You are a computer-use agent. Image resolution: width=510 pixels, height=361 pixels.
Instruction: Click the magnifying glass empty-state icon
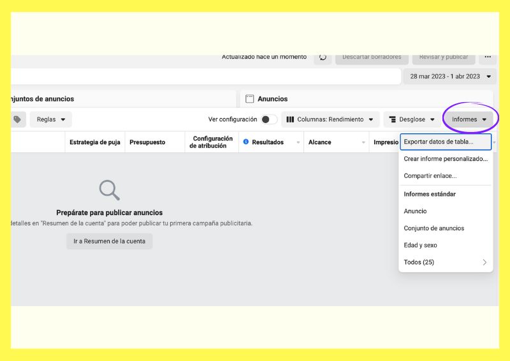click(109, 190)
